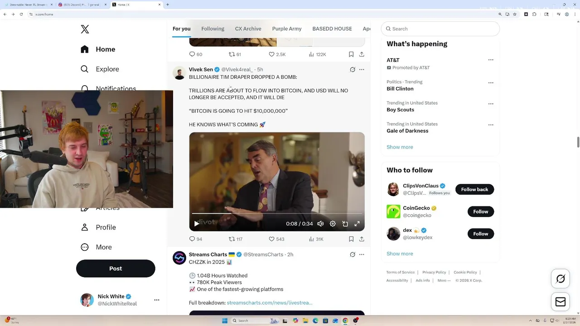
Task: Click the Windows Start button
Action: click(225, 321)
